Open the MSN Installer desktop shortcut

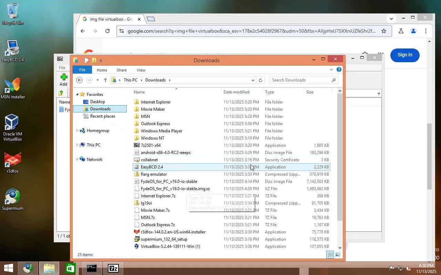click(13, 88)
